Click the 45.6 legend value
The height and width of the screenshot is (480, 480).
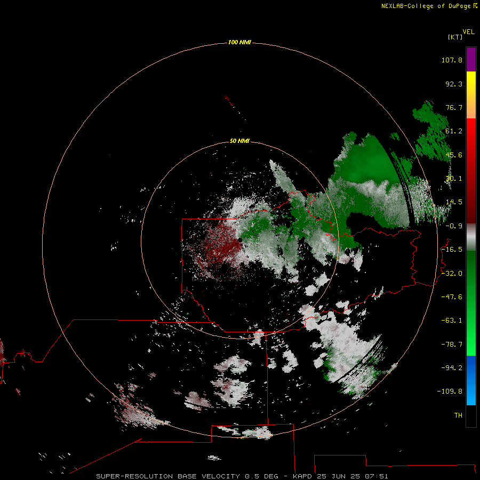point(454,155)
